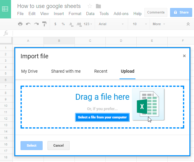Select column F header
The image size is (194, 162).
[181, 40]
